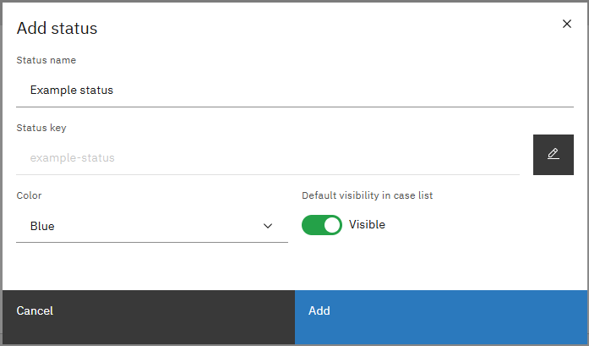The height and width of the screenshot is (346, 589).
Task: Click the Color field label
Action: (x=30, y=195)
